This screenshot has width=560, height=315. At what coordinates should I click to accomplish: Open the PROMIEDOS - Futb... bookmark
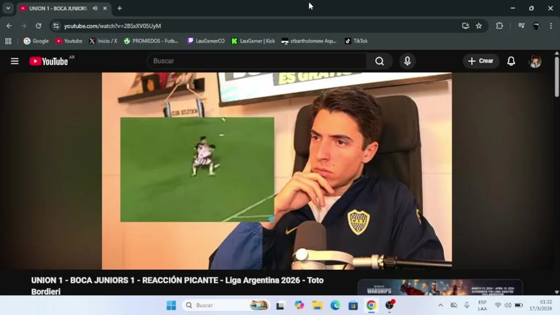click(151, 41)
